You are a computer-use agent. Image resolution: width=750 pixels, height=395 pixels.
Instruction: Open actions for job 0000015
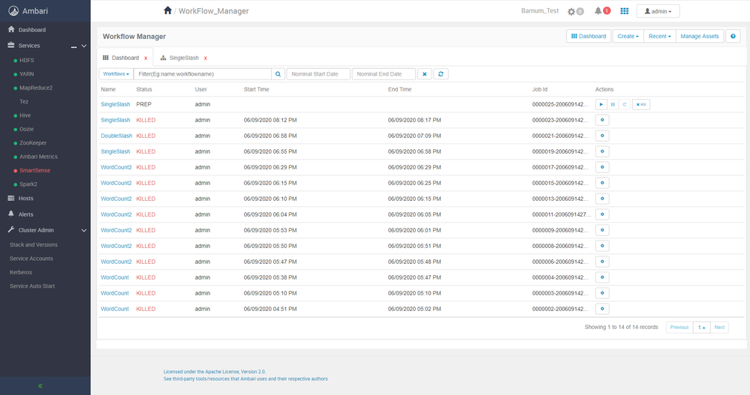[602, 184]
